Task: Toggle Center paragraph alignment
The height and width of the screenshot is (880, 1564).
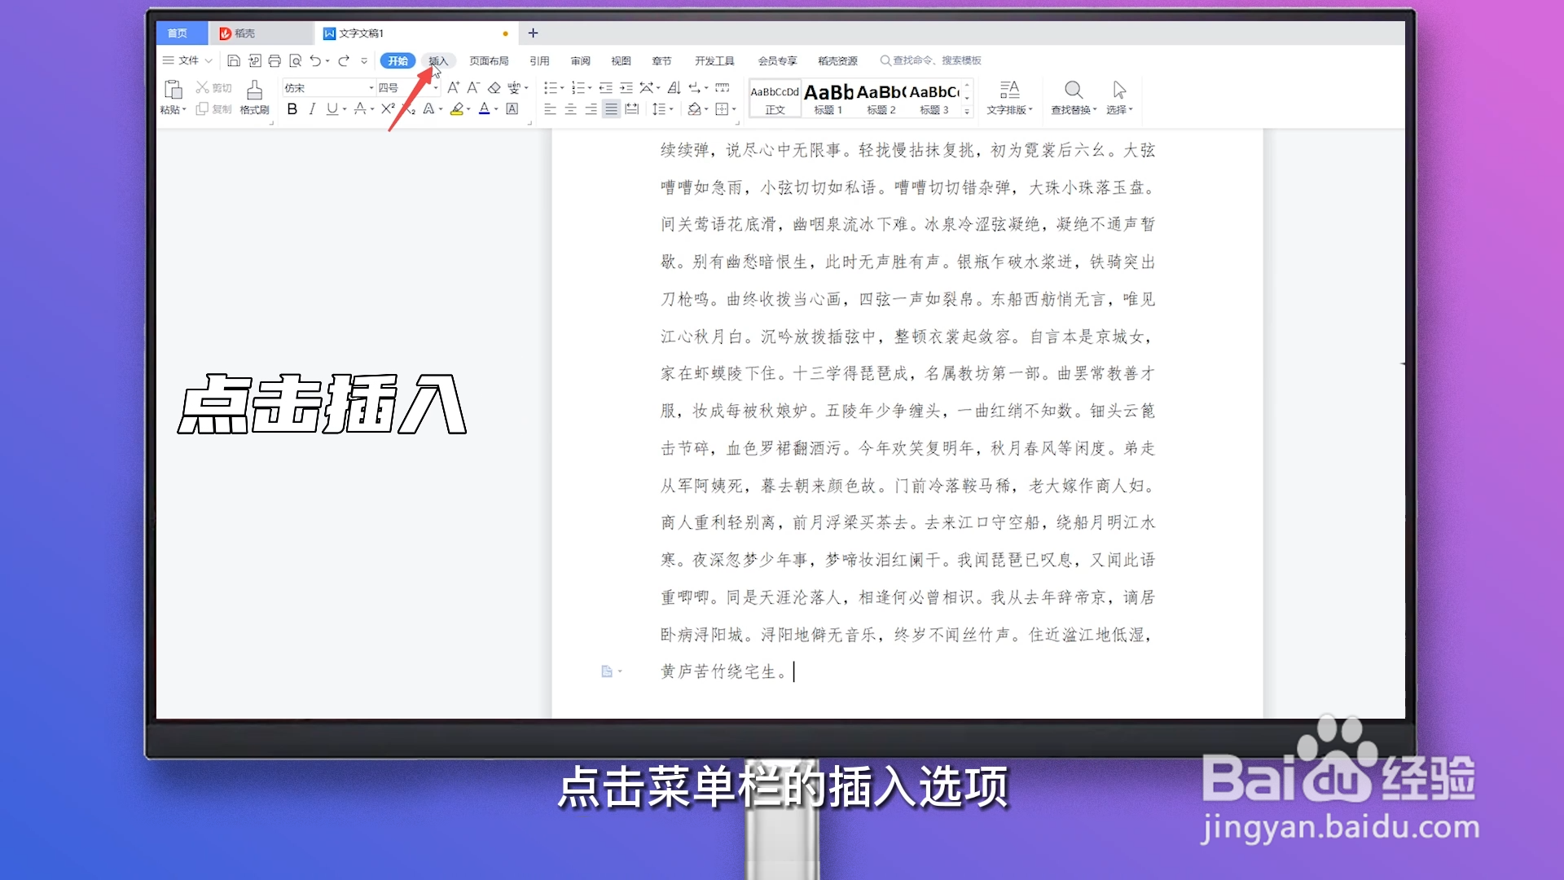Action: (x=571, y=109)
